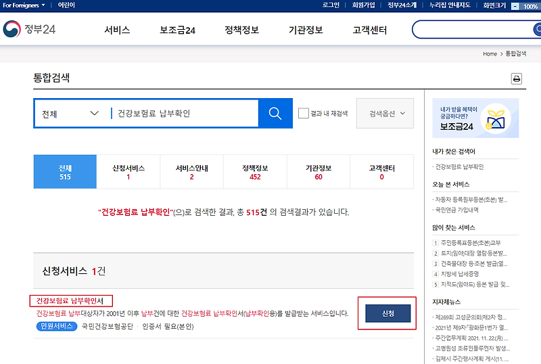Open the 정책정보 menu
Viewport: 541px width, 364px height.
click(241, 30)
